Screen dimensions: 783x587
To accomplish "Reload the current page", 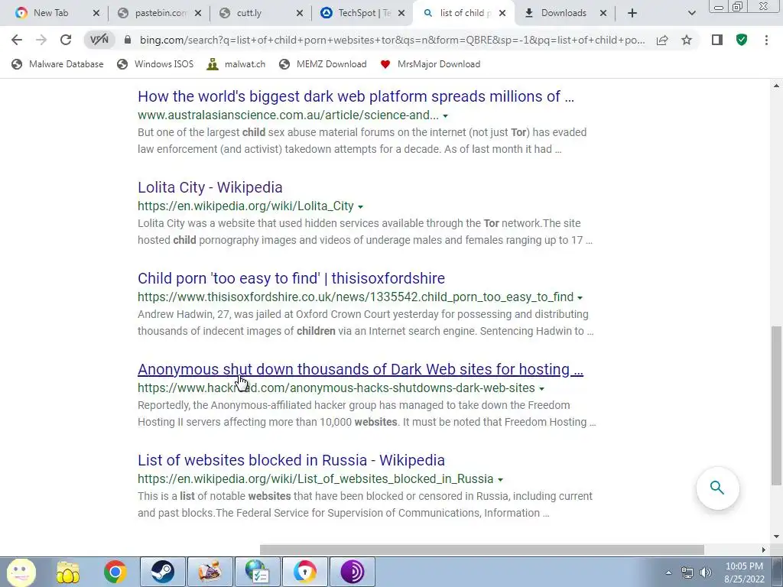I will pyautogui.click(x=66, y=40).
